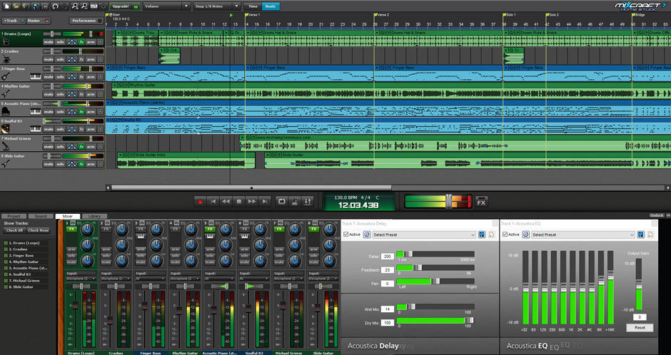Uncheck Active in Acoustica EQ panel
671x355 pixels.
[x=505, y=235]
